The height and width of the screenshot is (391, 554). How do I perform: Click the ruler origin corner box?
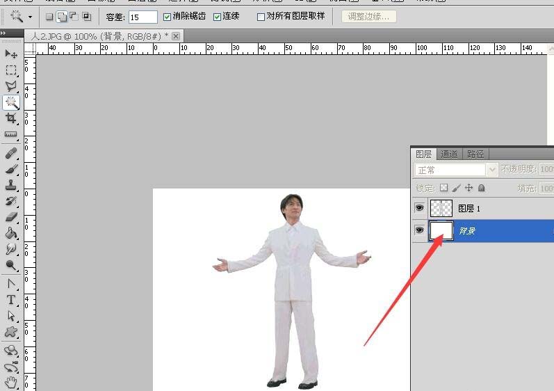(x=30, y=49)
